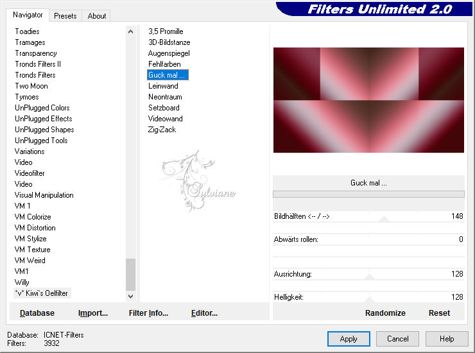Screen dimensions: 475x353
Task: Choose UnPlugged Tools category
Action: 41,141
